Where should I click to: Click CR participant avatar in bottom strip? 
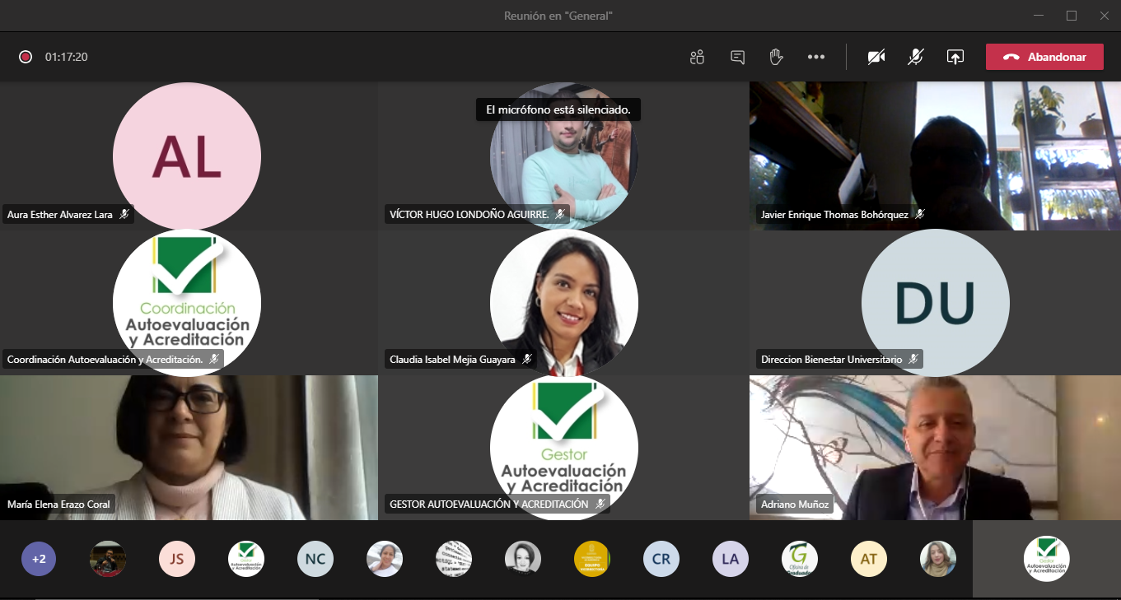pyautogui.click(x=661, y=559)
